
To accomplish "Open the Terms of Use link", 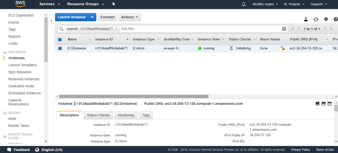I will click(325, 150).
